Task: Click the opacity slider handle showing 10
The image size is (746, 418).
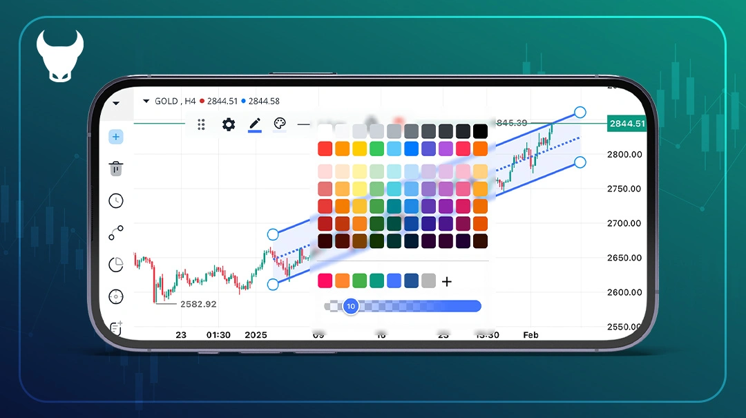Action: point(351,306)
